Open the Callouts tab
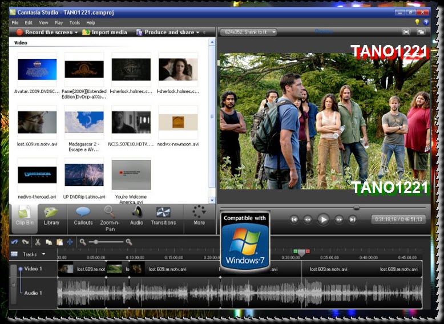 click(x=83, y=216)
